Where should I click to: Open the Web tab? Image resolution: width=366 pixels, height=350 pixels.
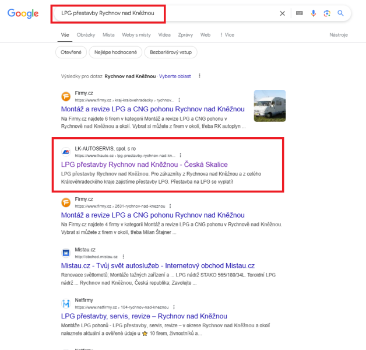coord(205,35)
